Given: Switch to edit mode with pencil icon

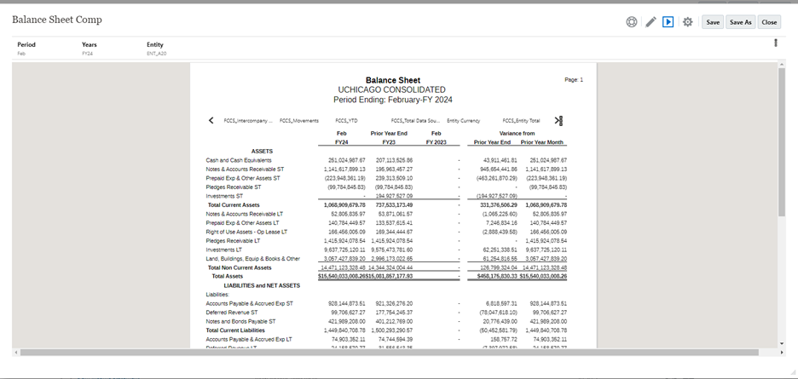Looking at the screenshot, I should click(651, 22).
